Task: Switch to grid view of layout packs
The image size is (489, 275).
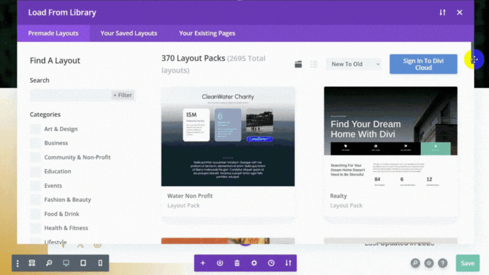Action: (298, 64)
